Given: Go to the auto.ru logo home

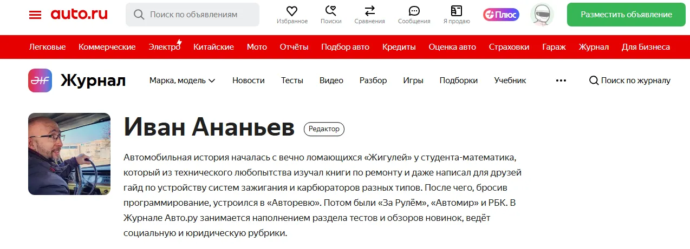Looking at the screenshot, I should [79, 15].
